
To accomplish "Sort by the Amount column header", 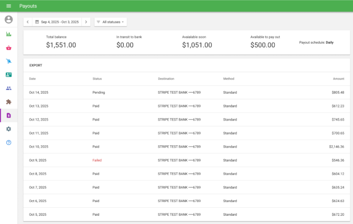I will click(338, 79).
